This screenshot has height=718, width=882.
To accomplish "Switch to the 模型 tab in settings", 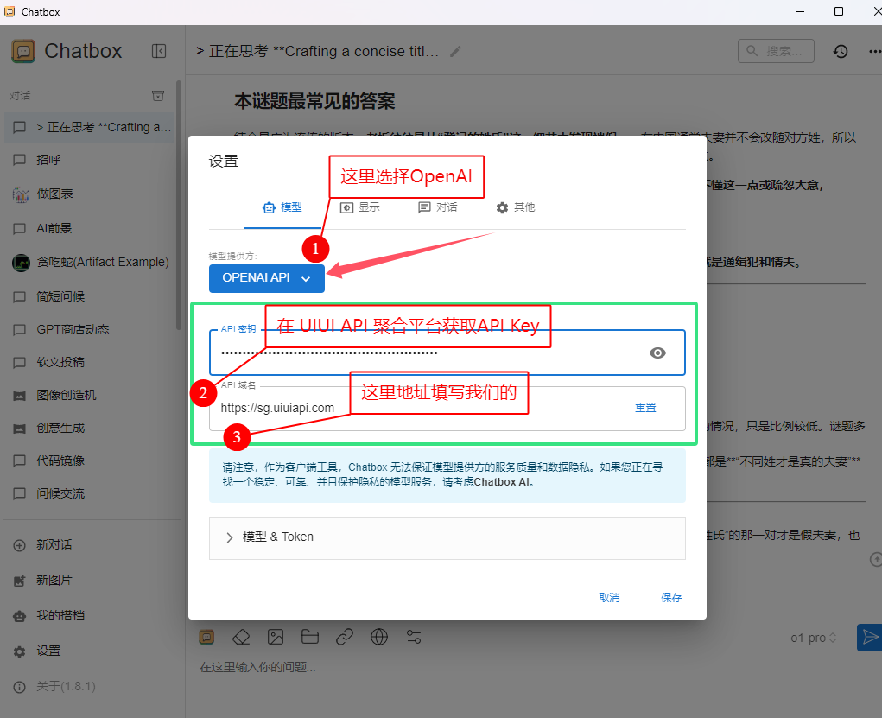I will pos(282,207).
